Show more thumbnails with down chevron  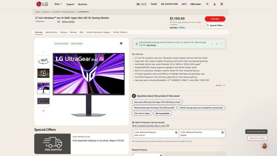pos(44,111)
